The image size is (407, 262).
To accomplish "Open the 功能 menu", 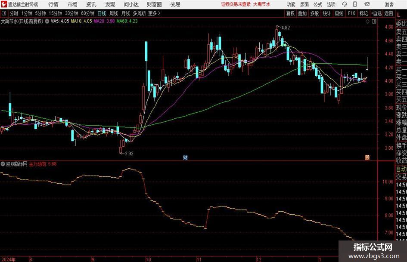I will click(291, 4).
